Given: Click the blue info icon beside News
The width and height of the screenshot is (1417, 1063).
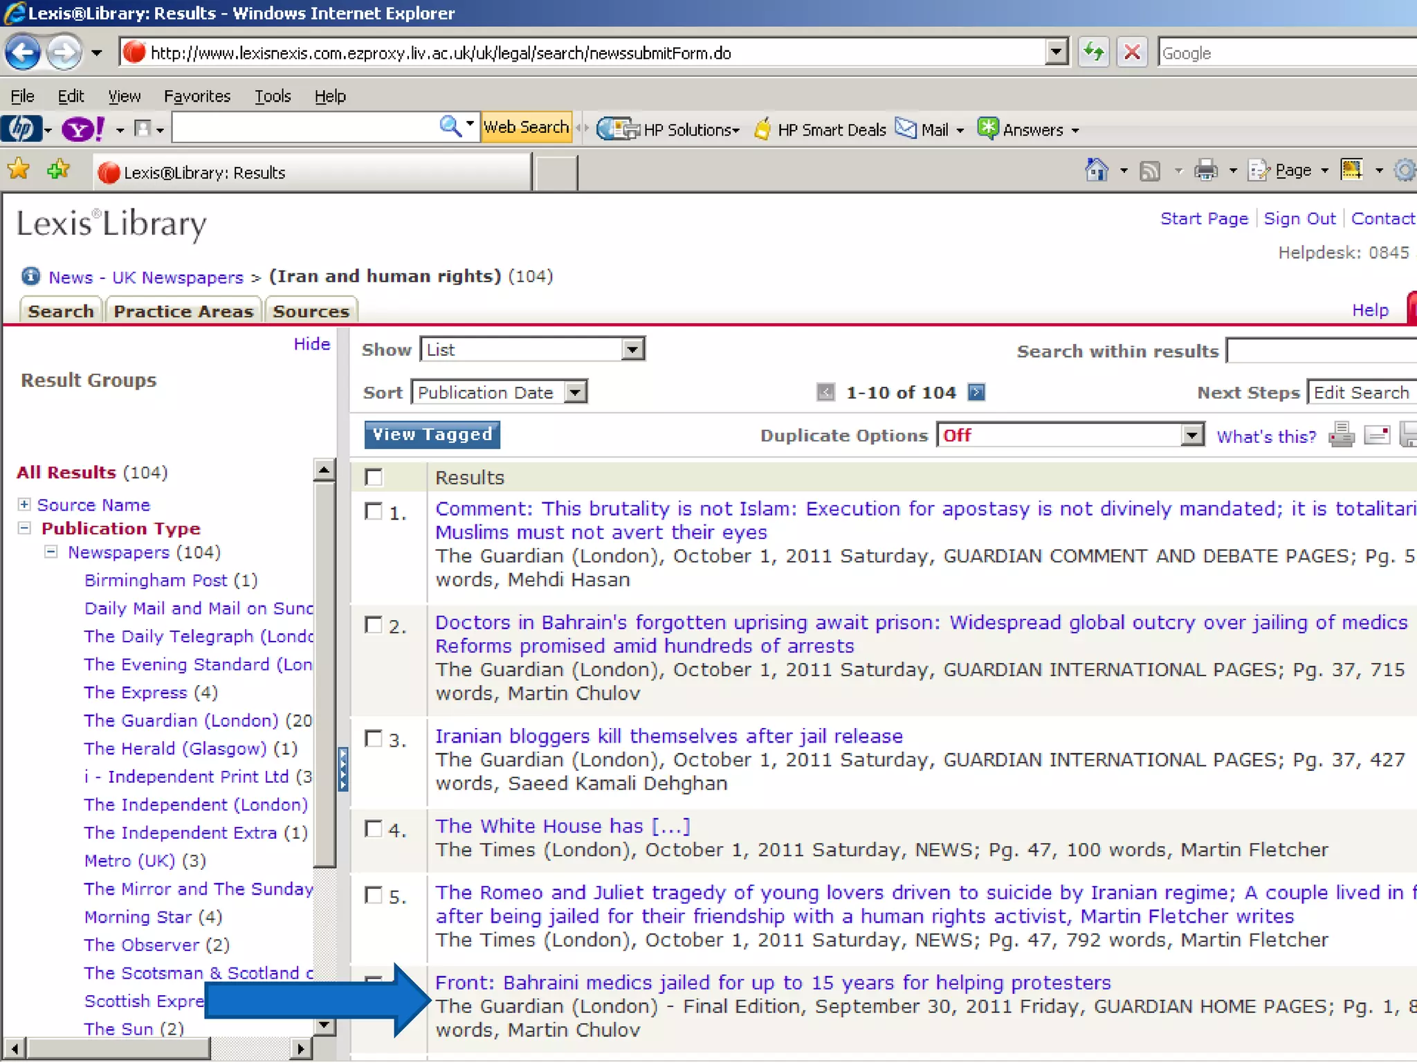Looking at the screenshot, I should [30, 277].
